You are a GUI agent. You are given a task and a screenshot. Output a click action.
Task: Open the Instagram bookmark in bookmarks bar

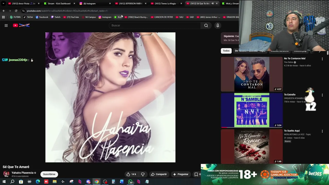(105, 17)
